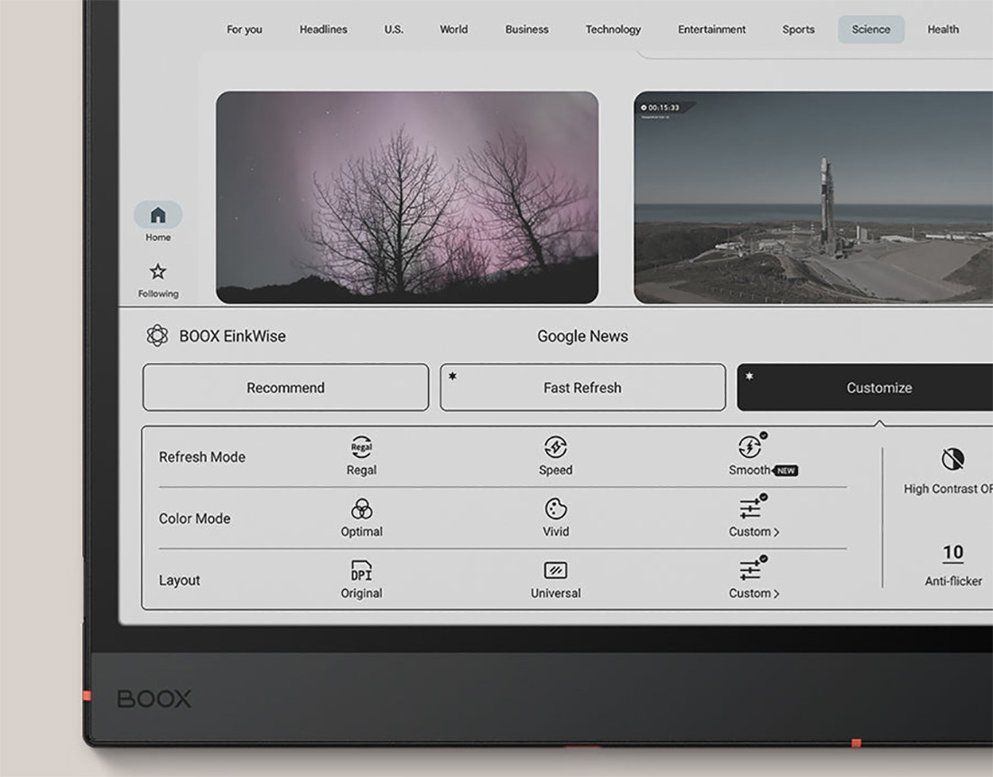
Task: Open the For you tab
Action: 245,29
